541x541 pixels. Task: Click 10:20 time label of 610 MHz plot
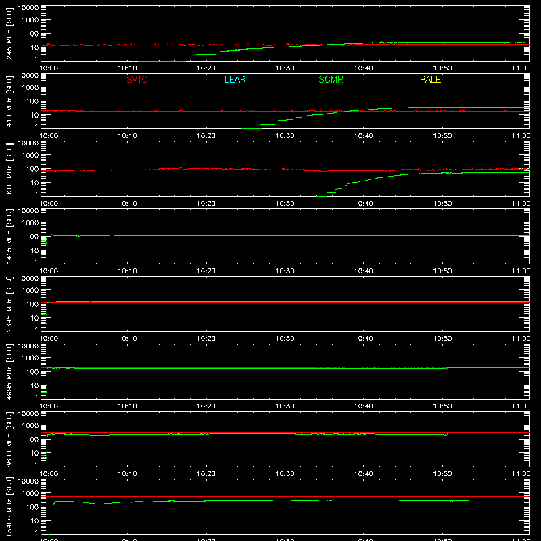click(206, 204)
